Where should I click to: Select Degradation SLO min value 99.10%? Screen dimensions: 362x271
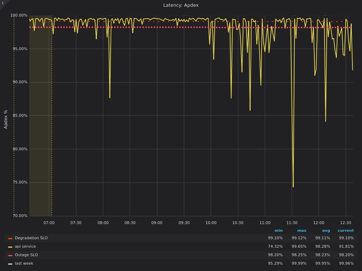click(x=275, y=238)
